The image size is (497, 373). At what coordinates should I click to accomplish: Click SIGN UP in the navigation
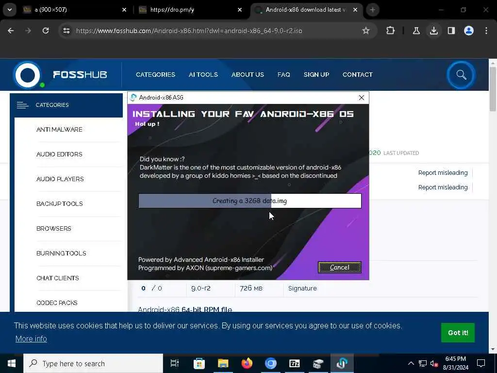pos(316,74)
